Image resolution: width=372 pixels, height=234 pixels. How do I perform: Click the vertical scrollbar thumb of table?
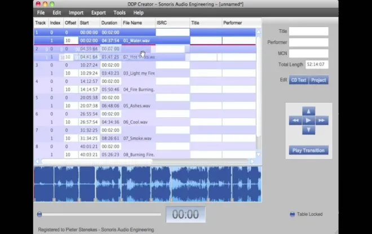click(x=259, y=86)
